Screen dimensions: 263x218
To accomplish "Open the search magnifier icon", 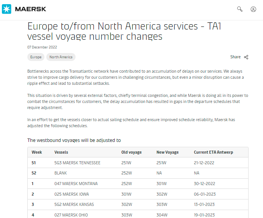I will [240, 9].
